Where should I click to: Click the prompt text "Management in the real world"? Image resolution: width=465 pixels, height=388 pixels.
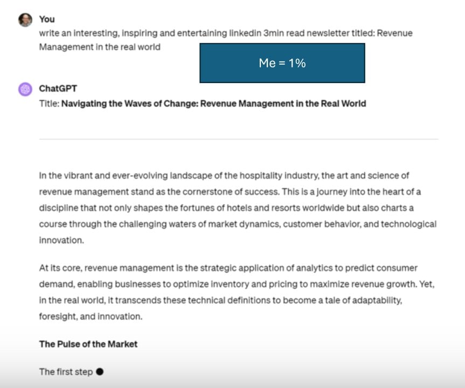tap(99, 47)
